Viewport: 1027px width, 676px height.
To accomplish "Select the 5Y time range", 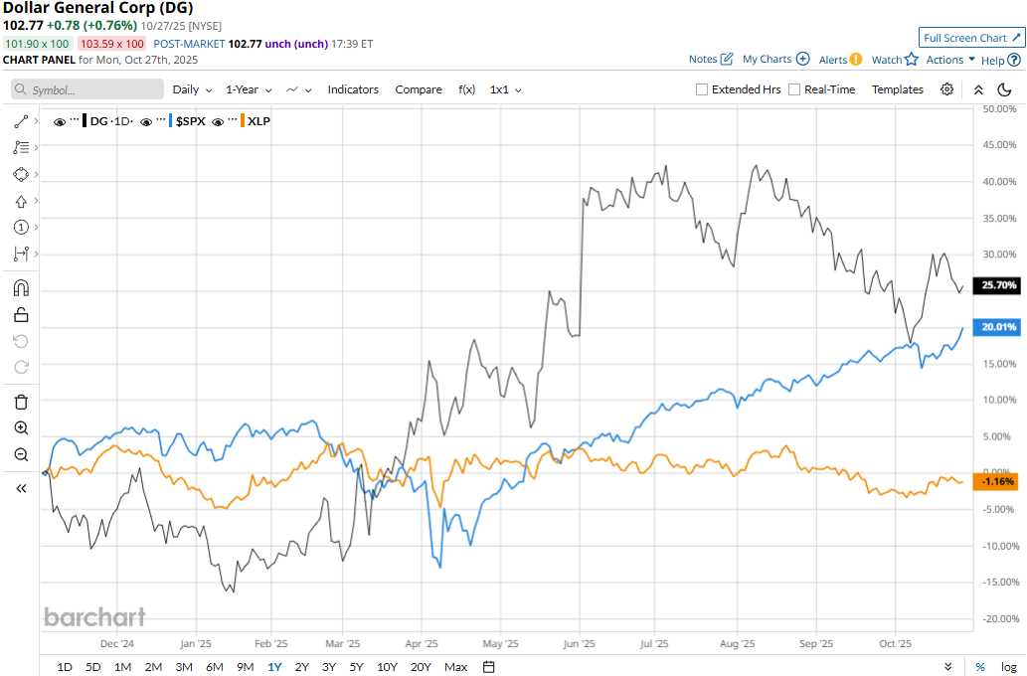I will click(x=356, y=667).
